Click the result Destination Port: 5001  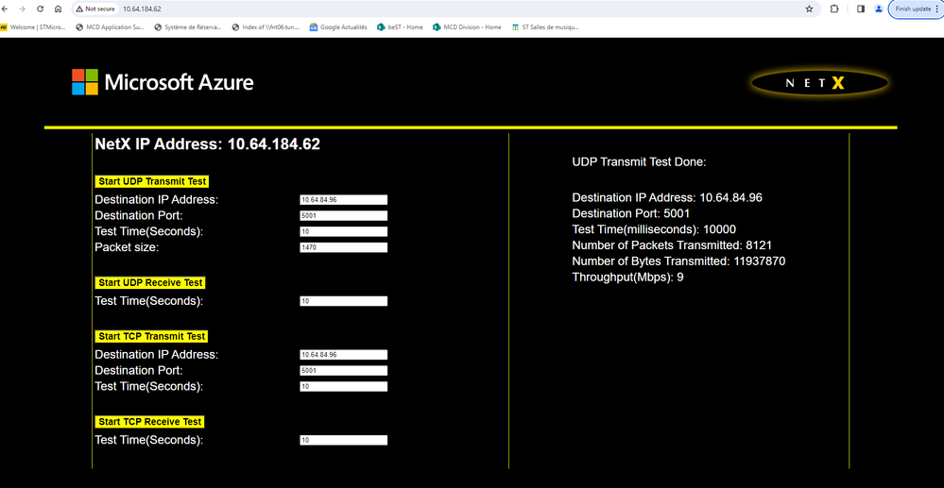pos(631,213)
